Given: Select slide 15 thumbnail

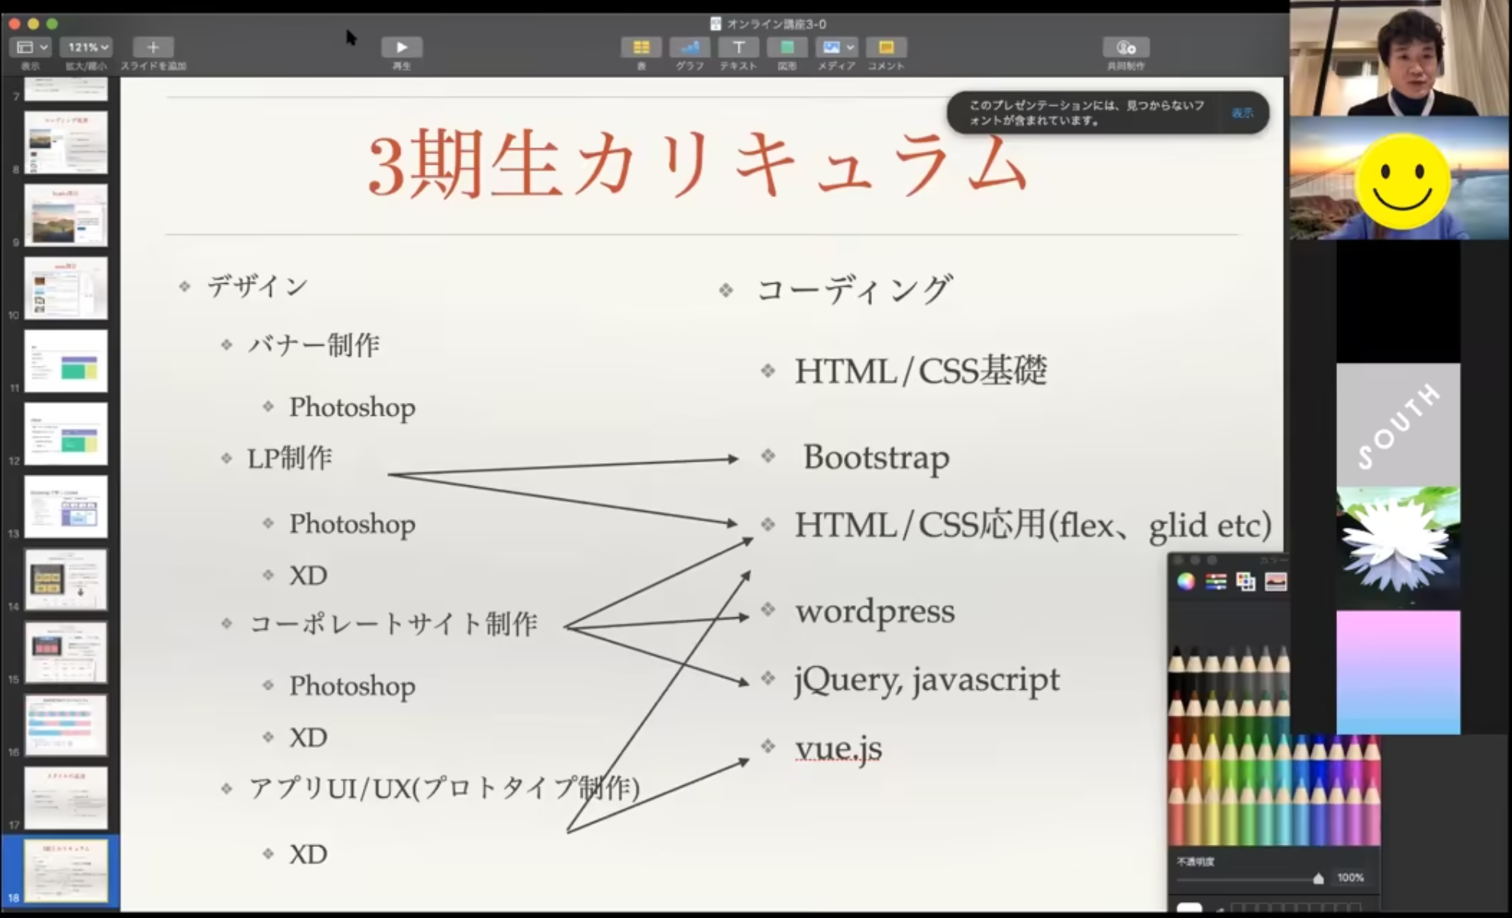Looking at the screenshot, I should click(66, 652).
